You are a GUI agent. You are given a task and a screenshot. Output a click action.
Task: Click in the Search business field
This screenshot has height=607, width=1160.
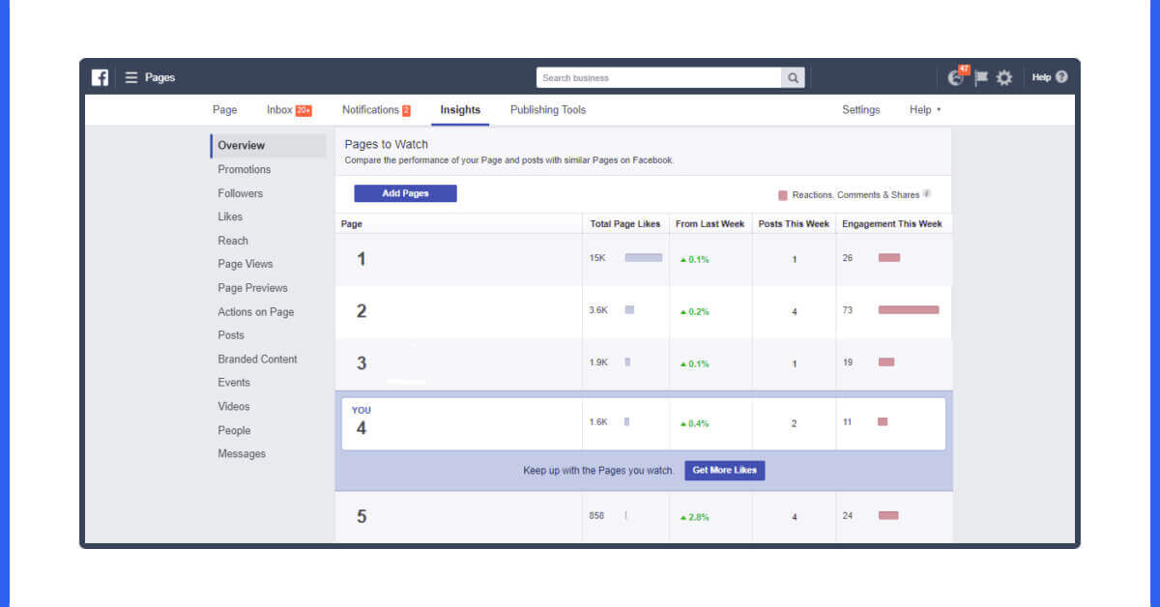[659, 77]
